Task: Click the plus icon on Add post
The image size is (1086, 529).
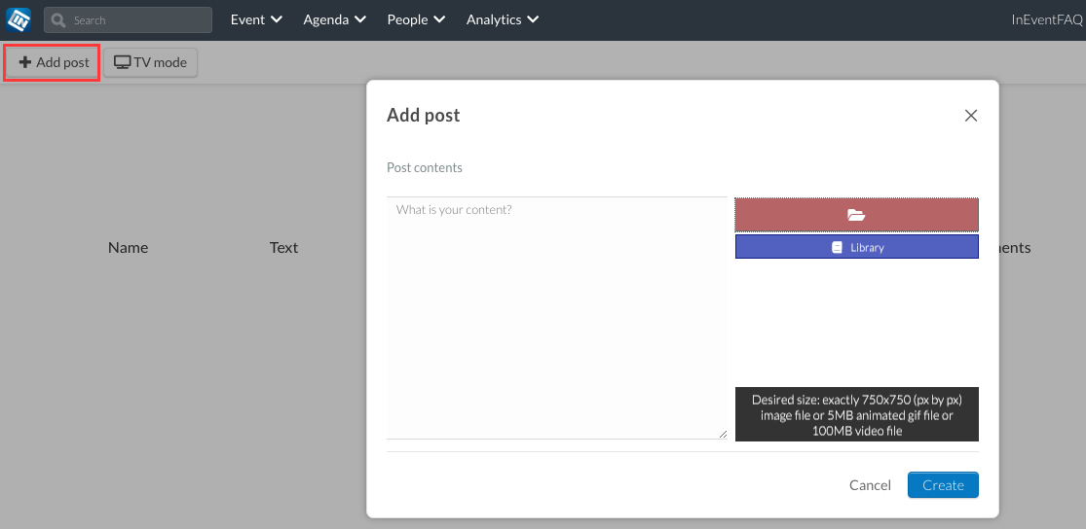Action: (x=25, y=62)
